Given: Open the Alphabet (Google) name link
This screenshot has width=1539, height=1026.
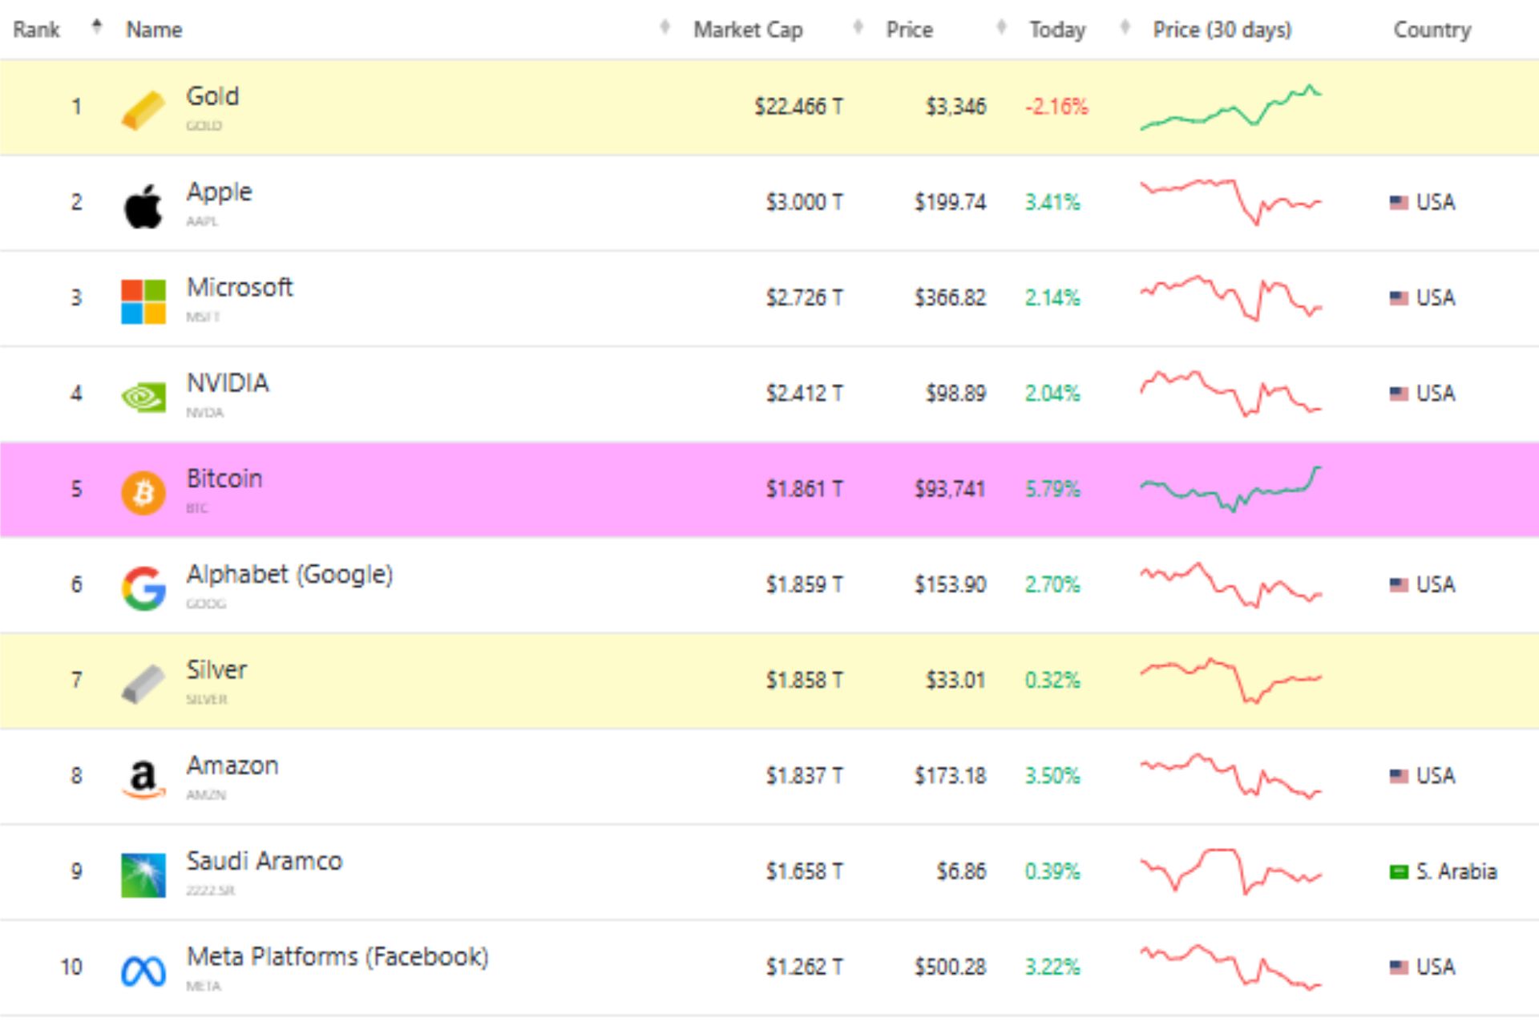Looking at the screenshot, I should click(289, 575).
